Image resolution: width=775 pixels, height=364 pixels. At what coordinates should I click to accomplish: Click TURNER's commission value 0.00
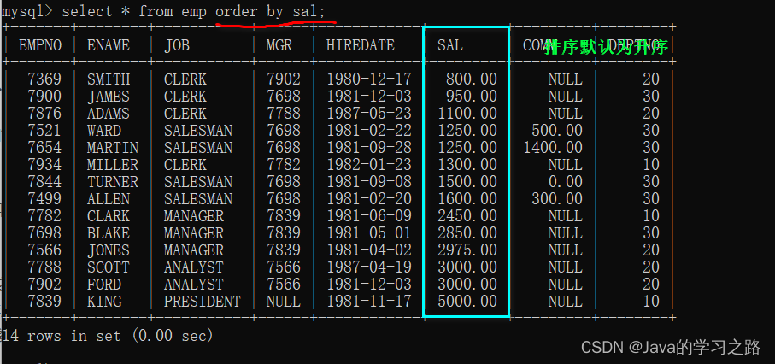[x=566, y=182]
